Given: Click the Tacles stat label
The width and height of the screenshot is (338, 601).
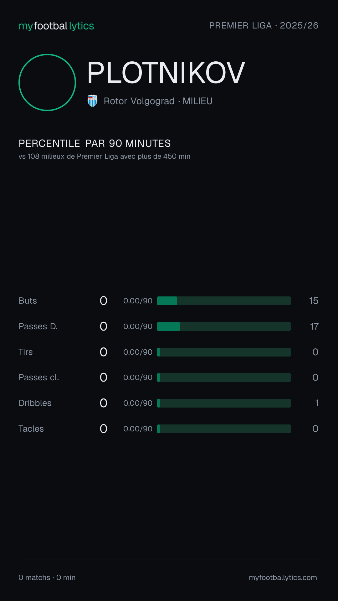Looking at the screenshot, I should tap(31, 429).
